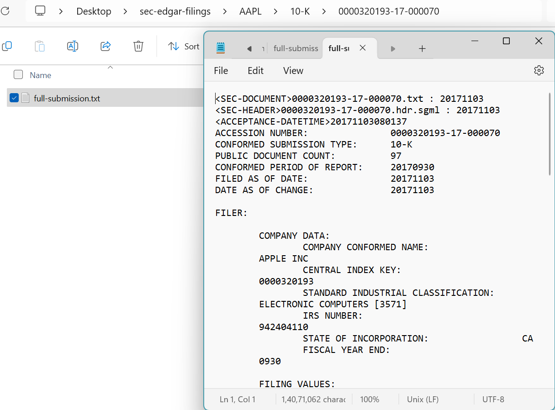The height and width of the screenshot is (410, 555).
Task: Expand the chevron after 10-K
Action: pyautogui.click(x=324, y=11)
